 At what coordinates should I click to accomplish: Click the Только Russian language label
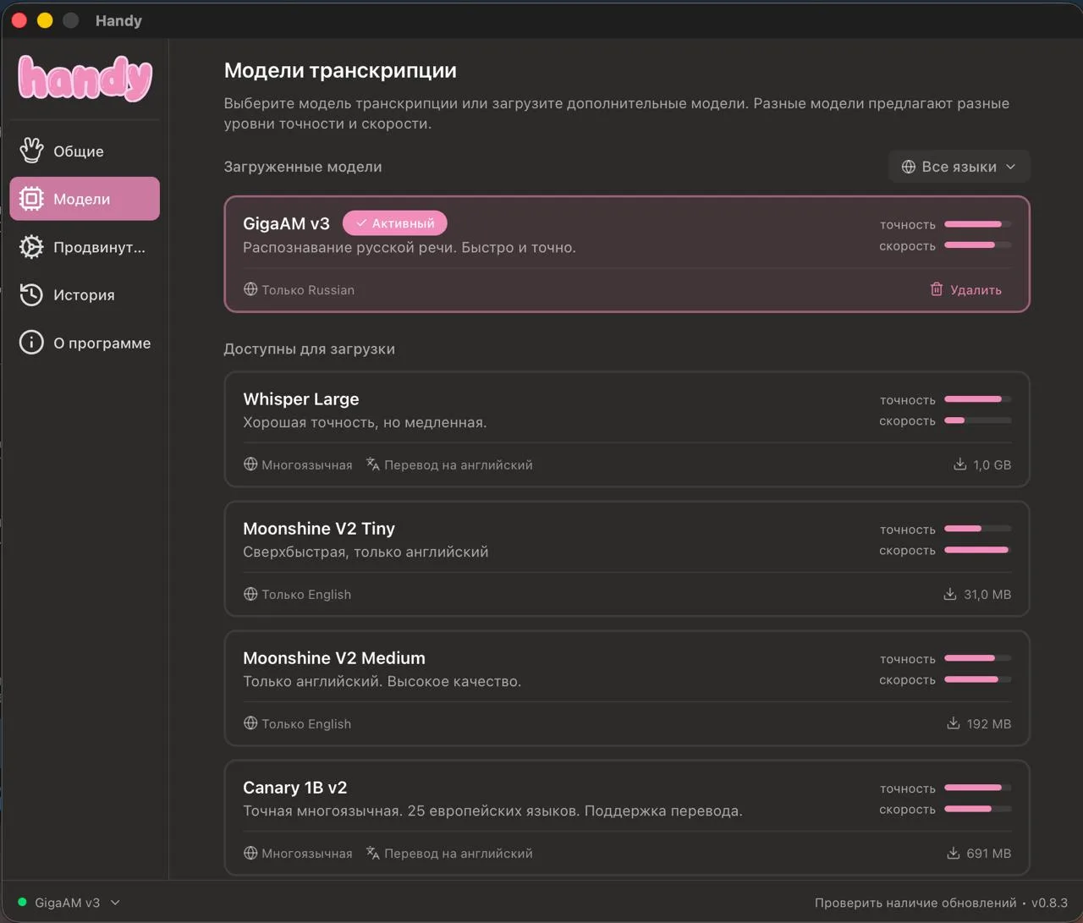[308, 289]
